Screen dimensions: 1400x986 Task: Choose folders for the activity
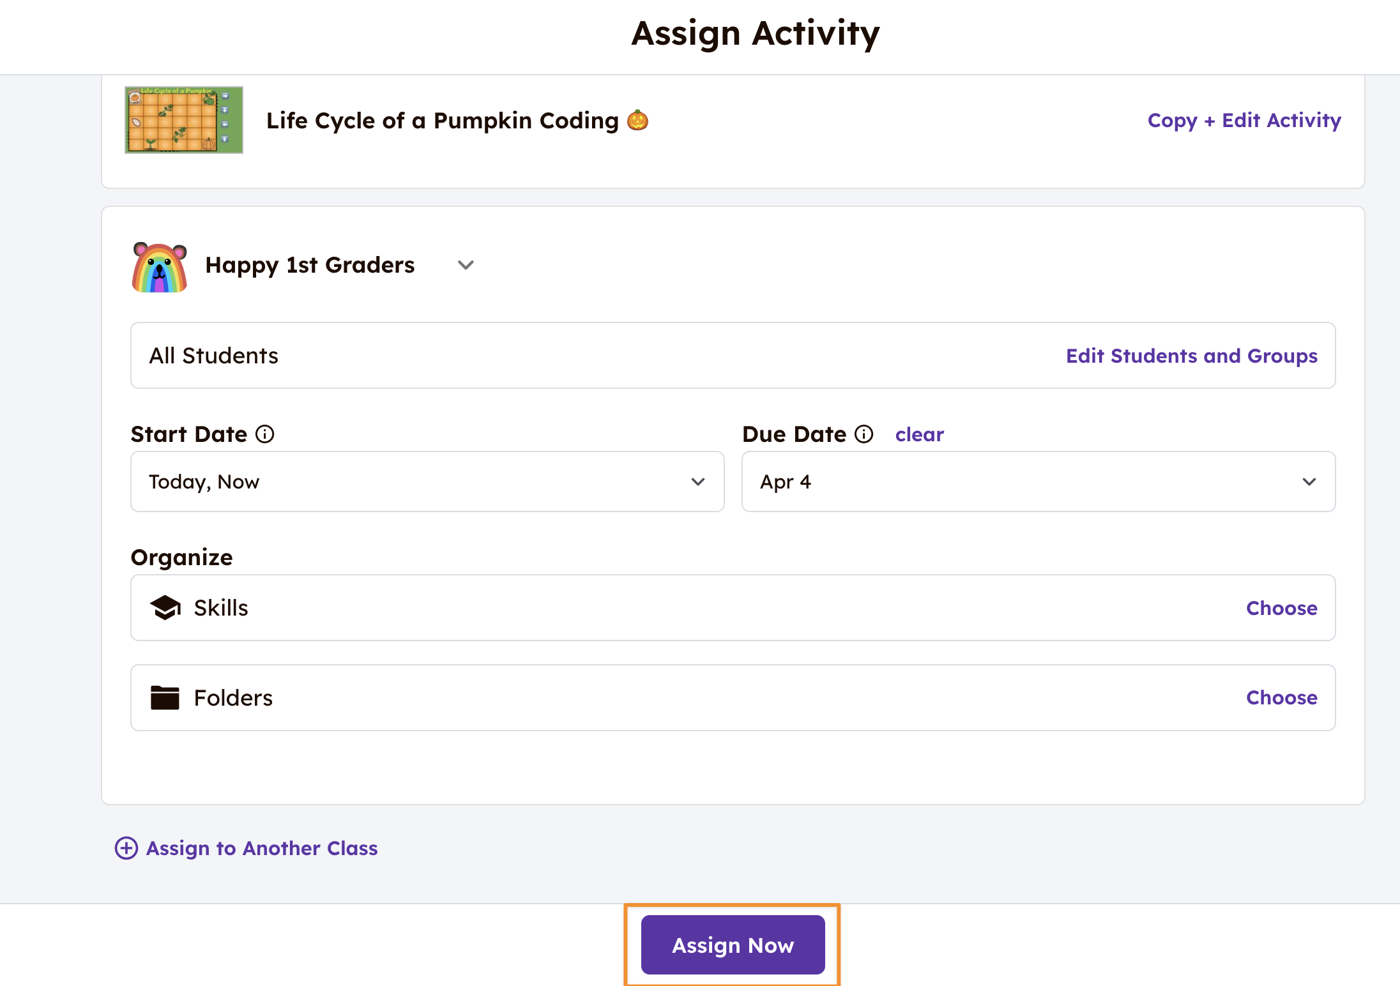tap(1281, 697)
